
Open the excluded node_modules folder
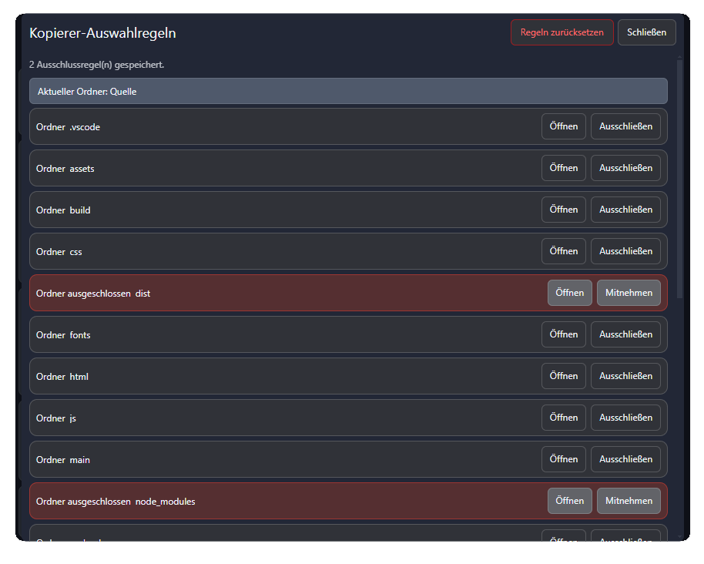pyautogui.click(x=570, y=501)
